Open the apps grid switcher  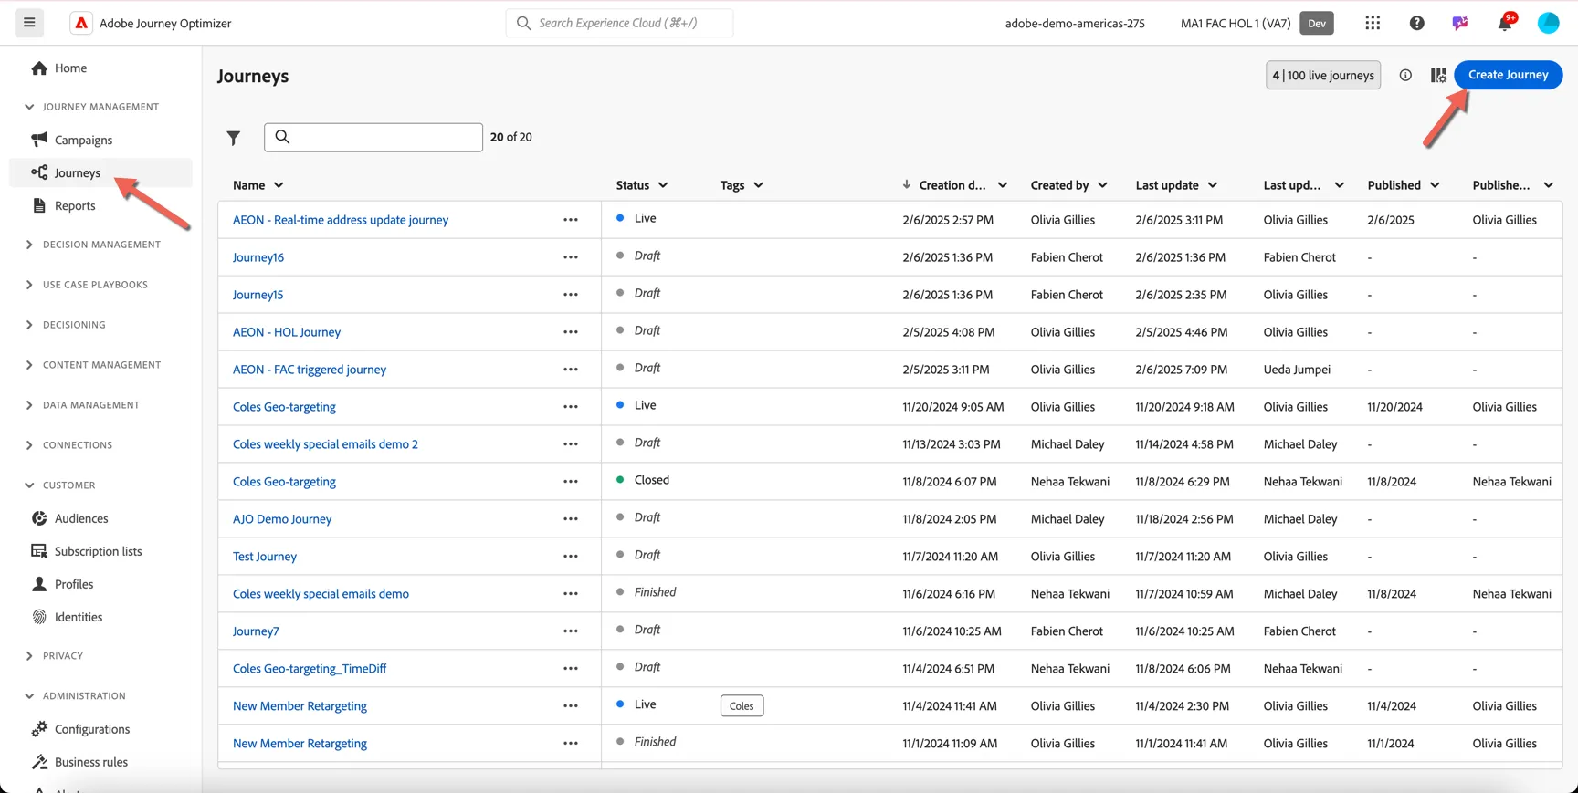click(x=1373, y=23)
